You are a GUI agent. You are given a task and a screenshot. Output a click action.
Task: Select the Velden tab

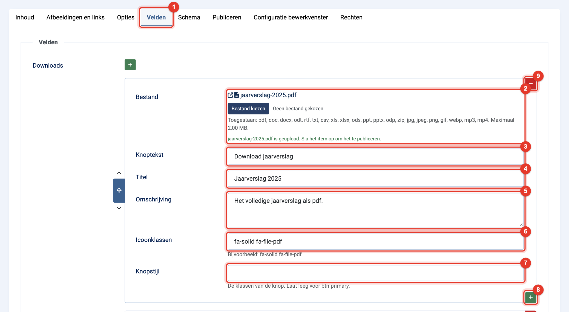[x=156, y=17]
